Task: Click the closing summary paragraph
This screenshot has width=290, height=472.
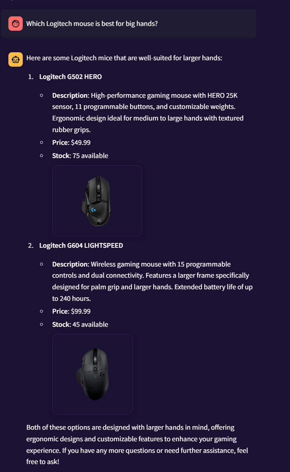Action: 137,444
